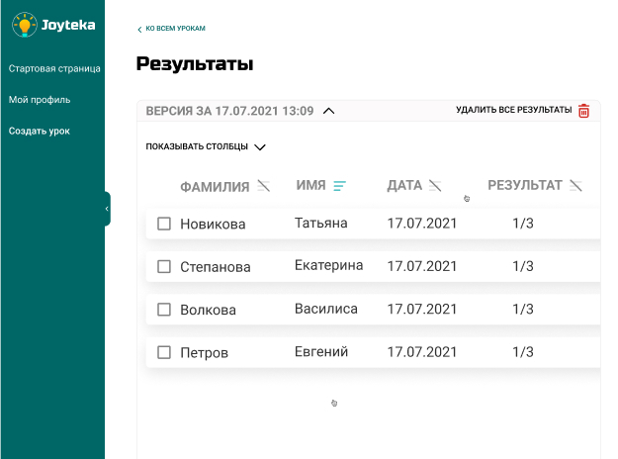Click the Версия за 17.07.2021 13:09 header
Viewport: 618px width, 459px height.
(x=229, y=111)
